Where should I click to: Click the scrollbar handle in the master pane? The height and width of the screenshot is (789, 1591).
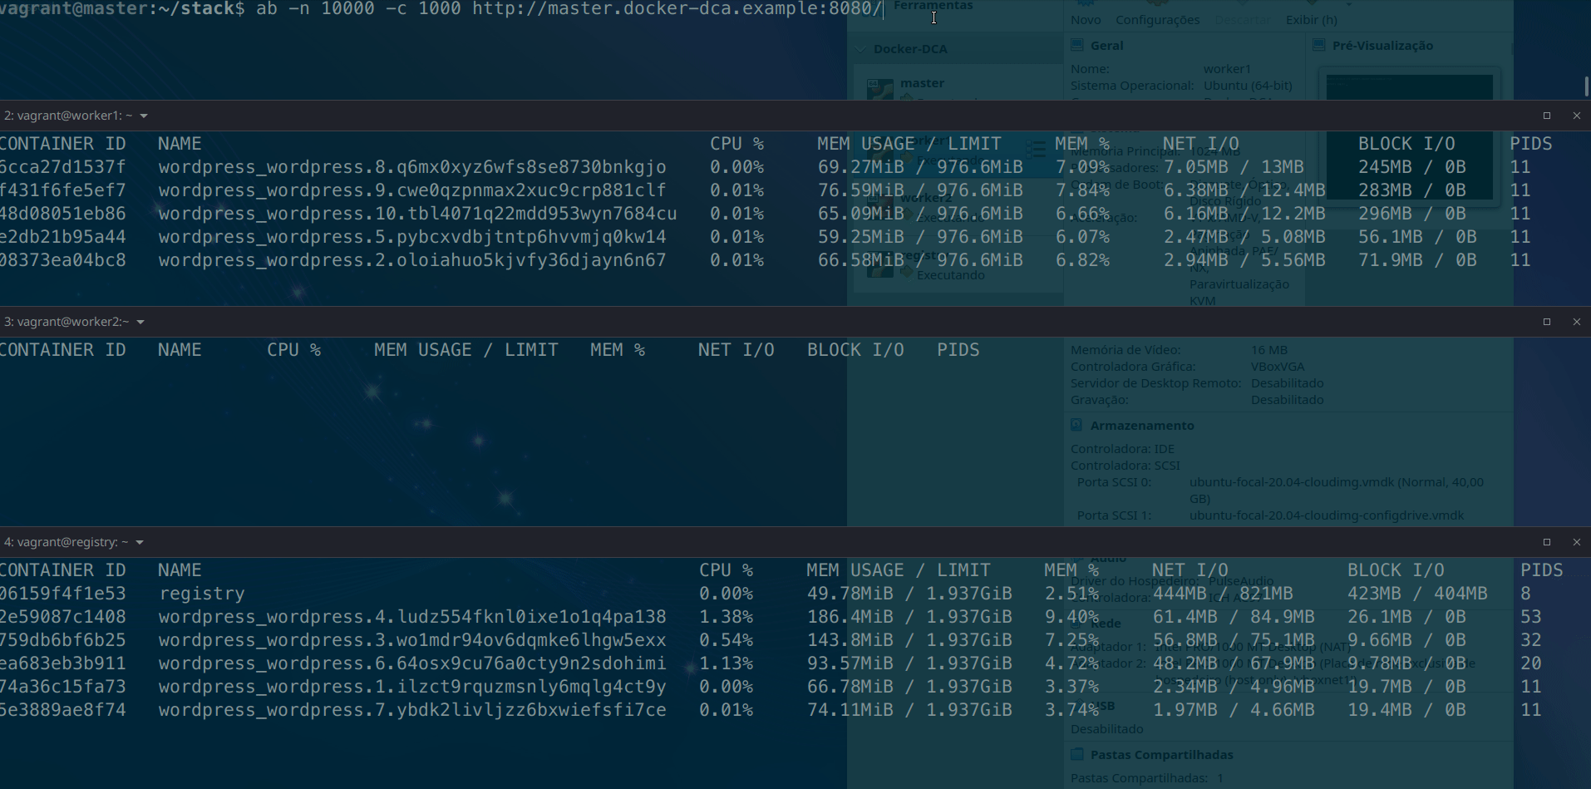1586,86
